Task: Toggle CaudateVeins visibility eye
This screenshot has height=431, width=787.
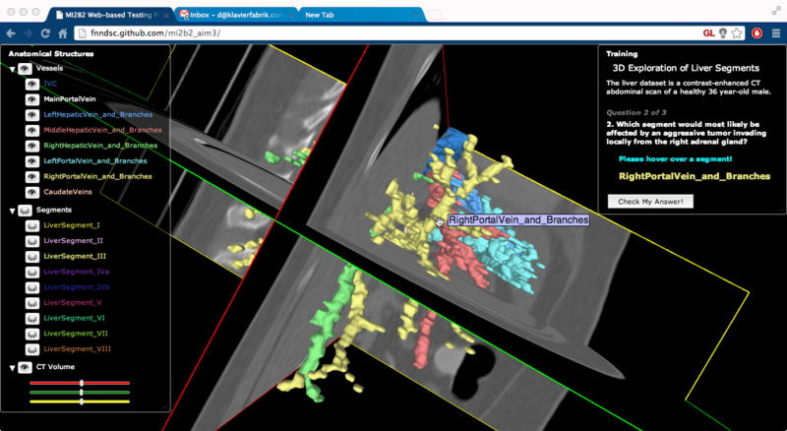Action: pos(33,192)
